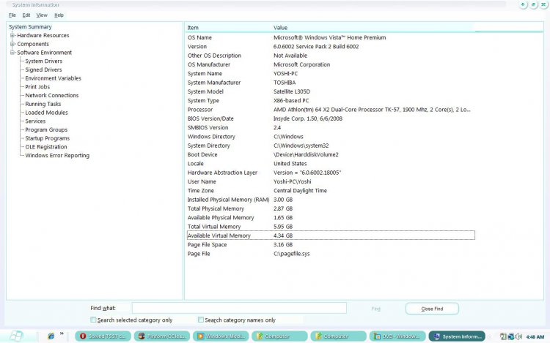Image resolution: width=550 pixels, height=343 pixels.
Task: Launch Internet Explorer from Quick Launch
Action: [x=51, y=336]
